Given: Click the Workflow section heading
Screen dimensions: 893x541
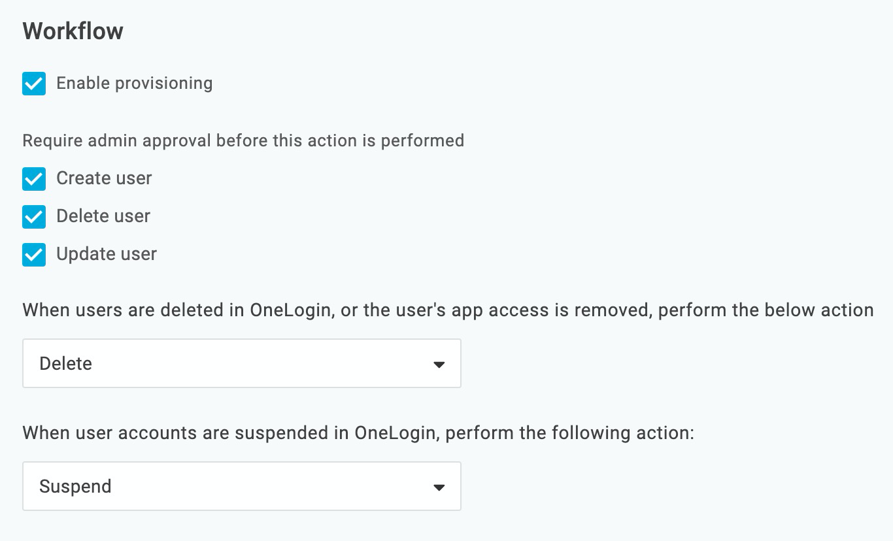Looking at the screenshot, I should tap(73, 31).
